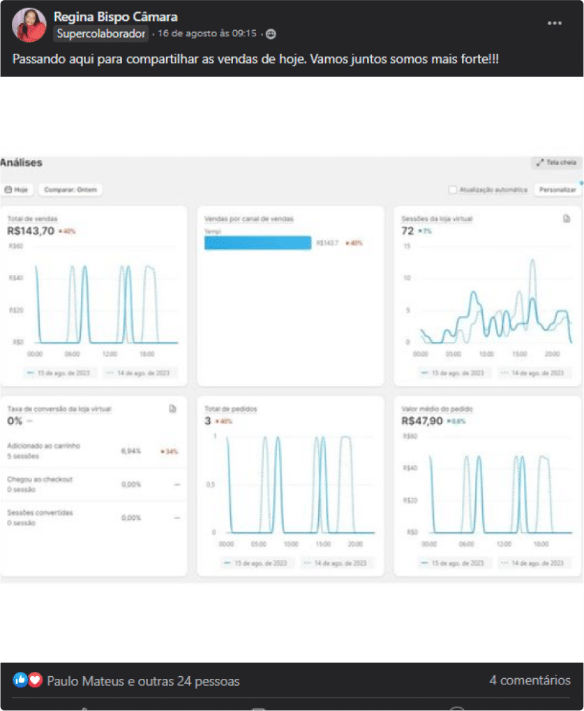
Task: Click Regina Bispo Câmara's profile picture
Action: [29, 25]
